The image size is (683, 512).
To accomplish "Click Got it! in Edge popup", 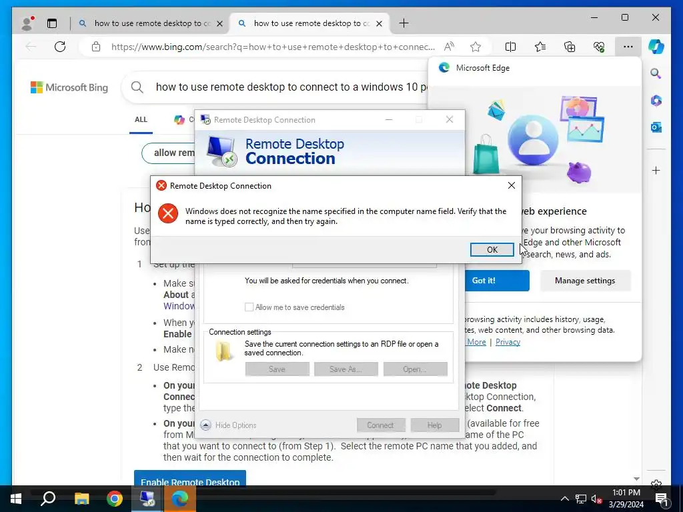I will 496,281.
